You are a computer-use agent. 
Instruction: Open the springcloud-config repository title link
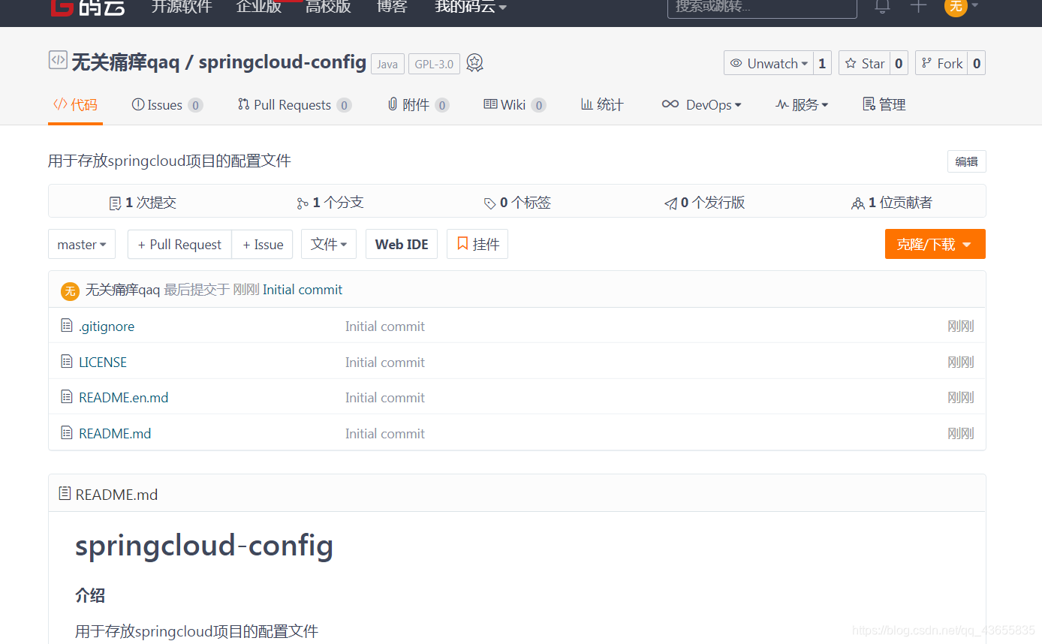tap(282, 62)
